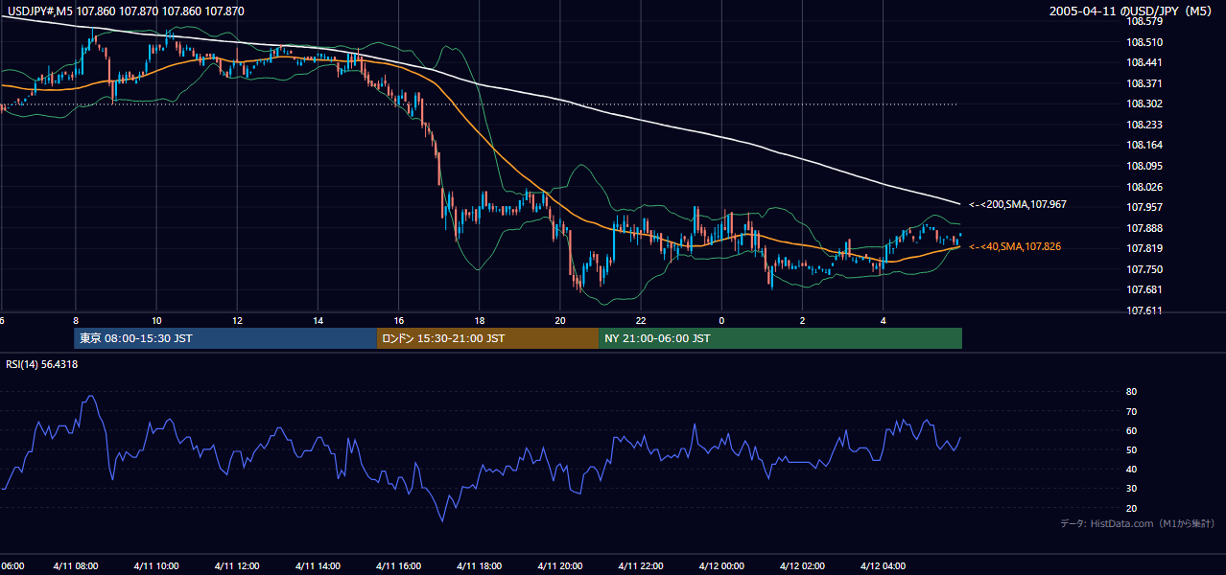Click hour 10 on the price chart time axis
1226x575 pixels.
[156, 320]
